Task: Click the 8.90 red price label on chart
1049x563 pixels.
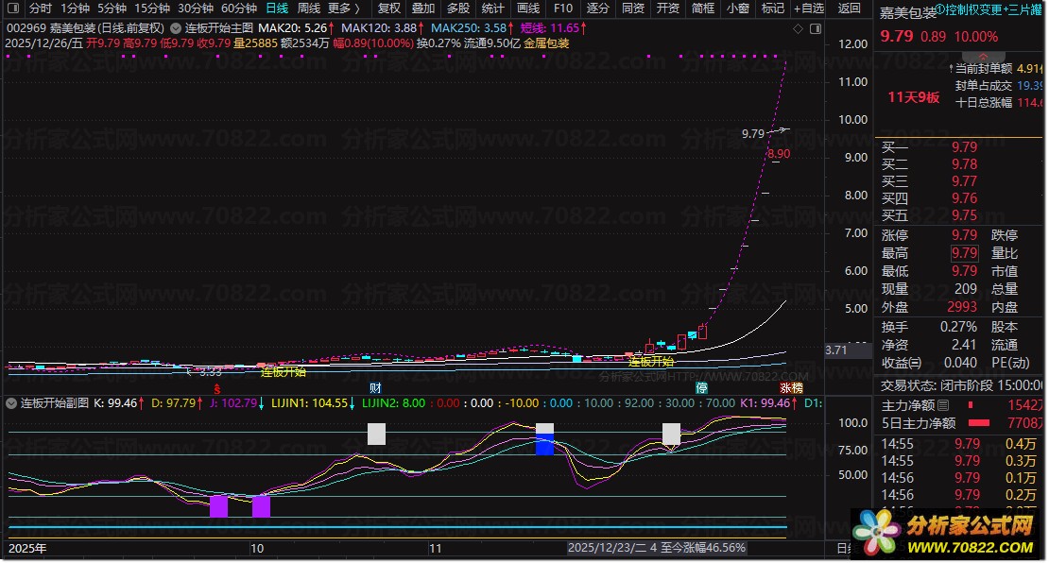Action: click(779, 154)
